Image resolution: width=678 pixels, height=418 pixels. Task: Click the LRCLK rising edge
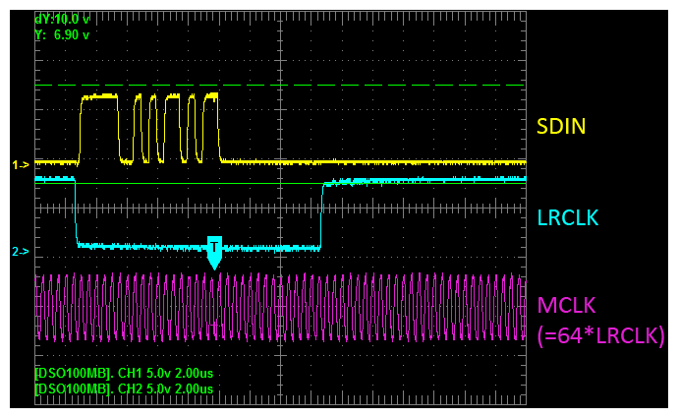pyautogui.click(x=321, y=214)
